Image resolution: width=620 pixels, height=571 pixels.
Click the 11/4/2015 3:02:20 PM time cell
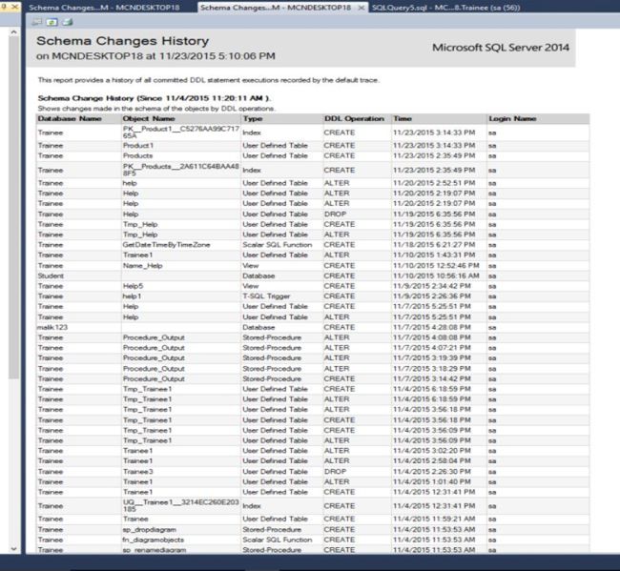[432, 451]
